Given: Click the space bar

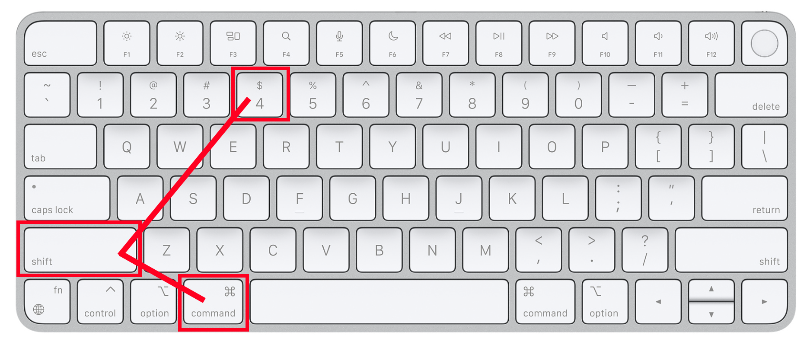Looking at the screenshot, I should pos(380,302).
